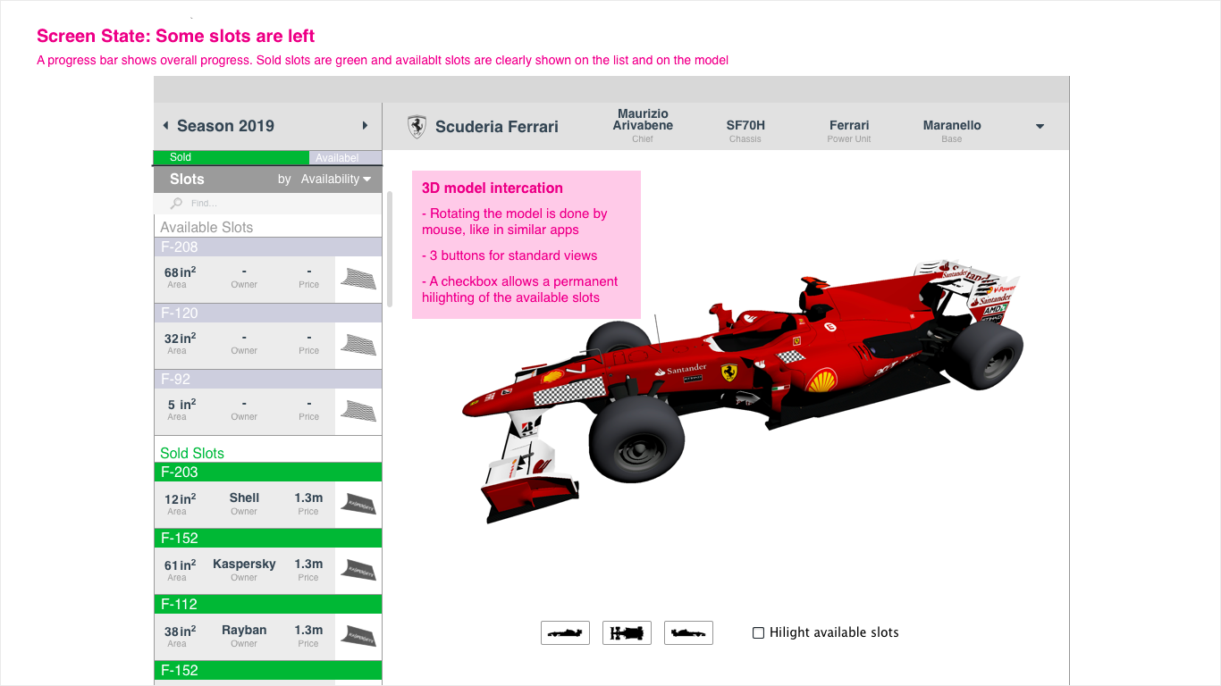
Task: Go to the next season arrow
Action: [365, 126]
